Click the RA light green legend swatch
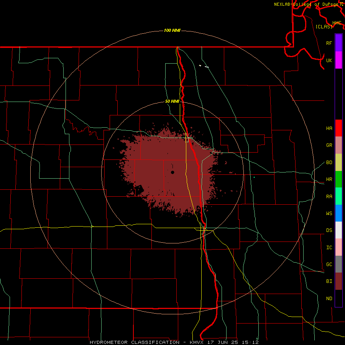The height and width of the screenshot is (345, 345). click(338, 196)
